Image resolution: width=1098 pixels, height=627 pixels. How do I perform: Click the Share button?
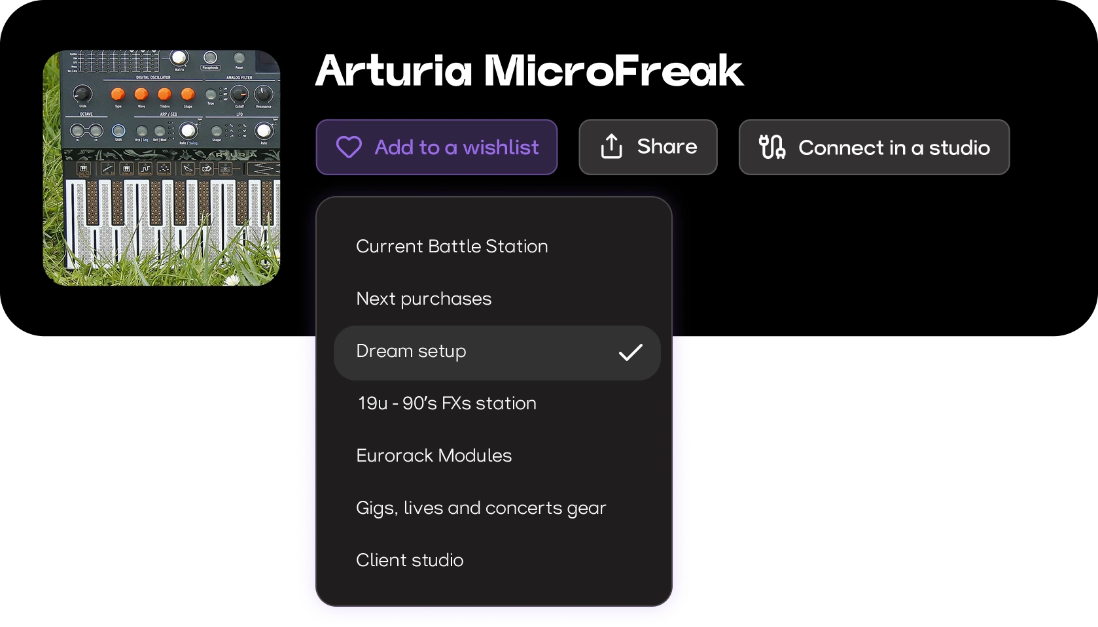648,147
